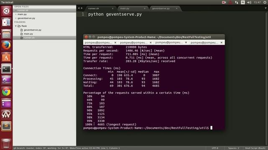Open the network connections indicator
Viewport: 268px width, 150px height.
(x=237, y=2)
